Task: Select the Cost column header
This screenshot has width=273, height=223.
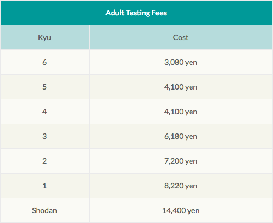Action: click(x=181, y=37)
